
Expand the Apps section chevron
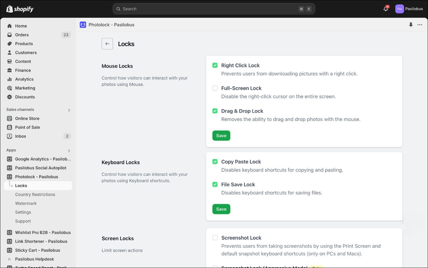(x=69, y=151)
